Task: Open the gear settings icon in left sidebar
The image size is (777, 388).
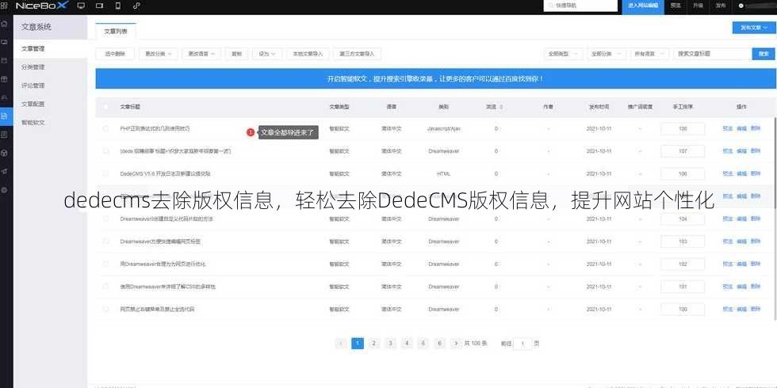Action: pos(5,190)
